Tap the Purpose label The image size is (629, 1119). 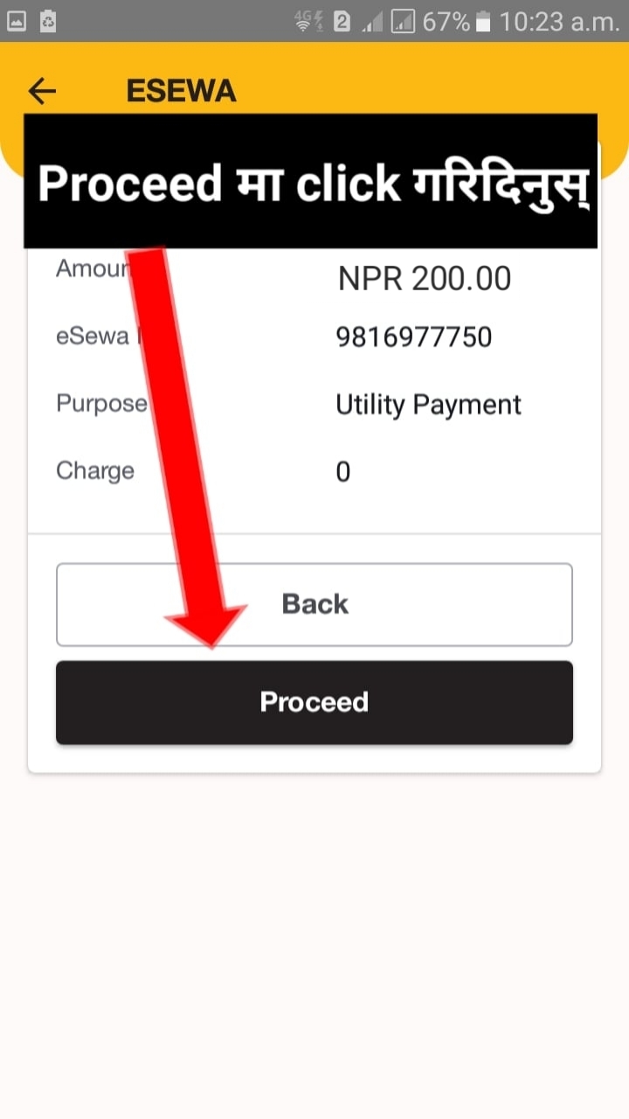pyautogui.click(x=101, y=404)
